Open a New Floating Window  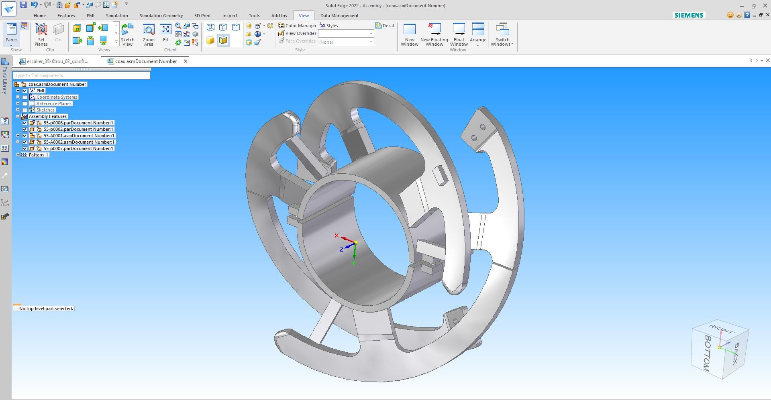pyautogui.click(x=434, y=34)
